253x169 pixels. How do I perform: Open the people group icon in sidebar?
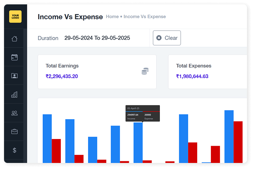tap(14, 113)
